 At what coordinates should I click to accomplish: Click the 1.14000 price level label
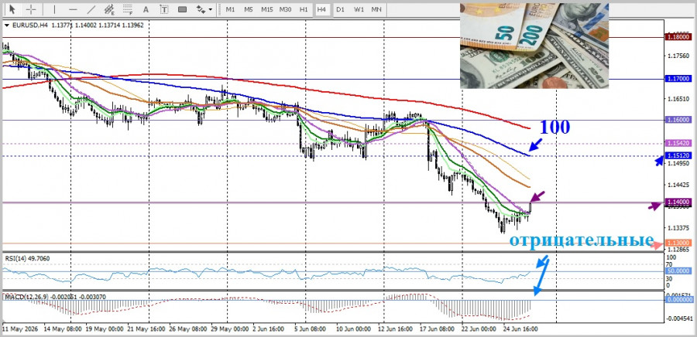click(678, 203)
